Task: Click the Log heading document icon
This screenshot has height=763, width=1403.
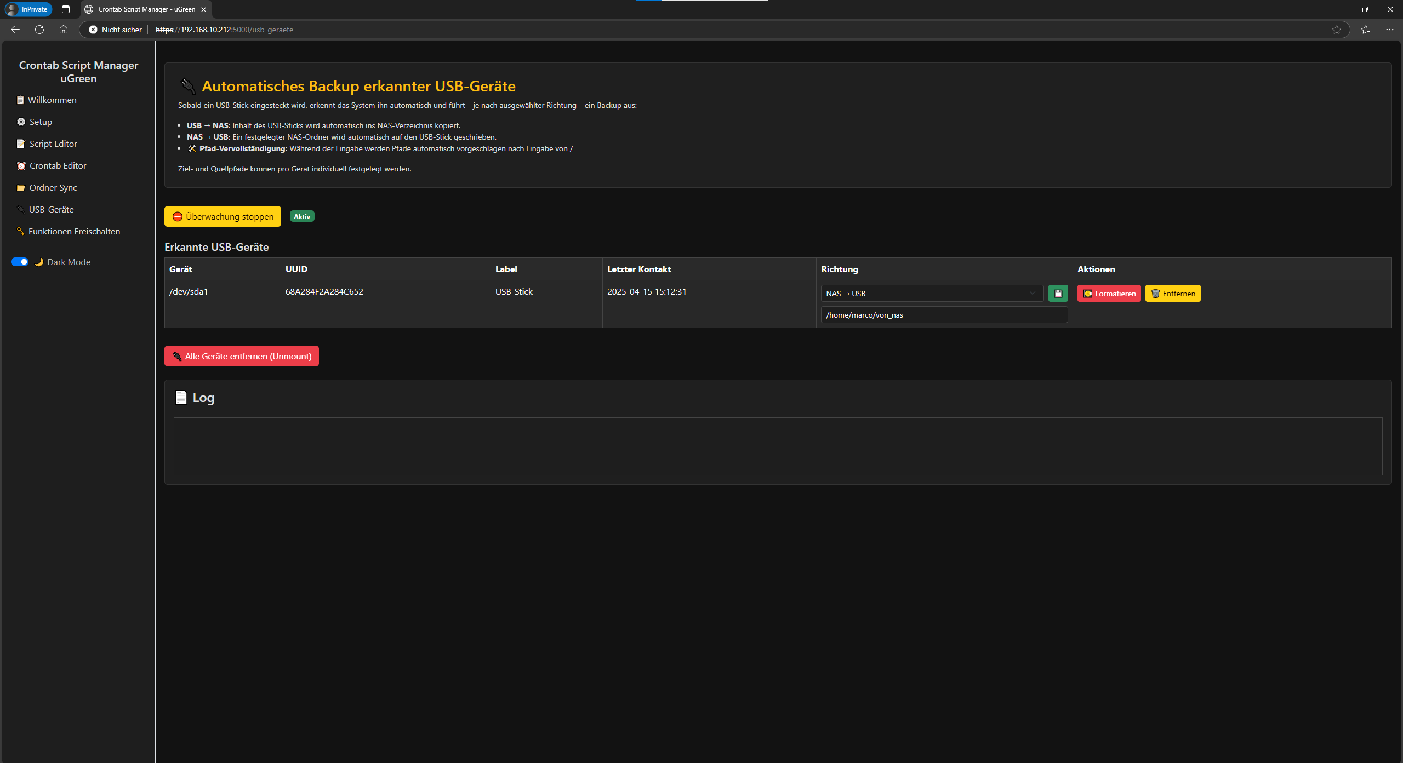Action: coord(181,398)
